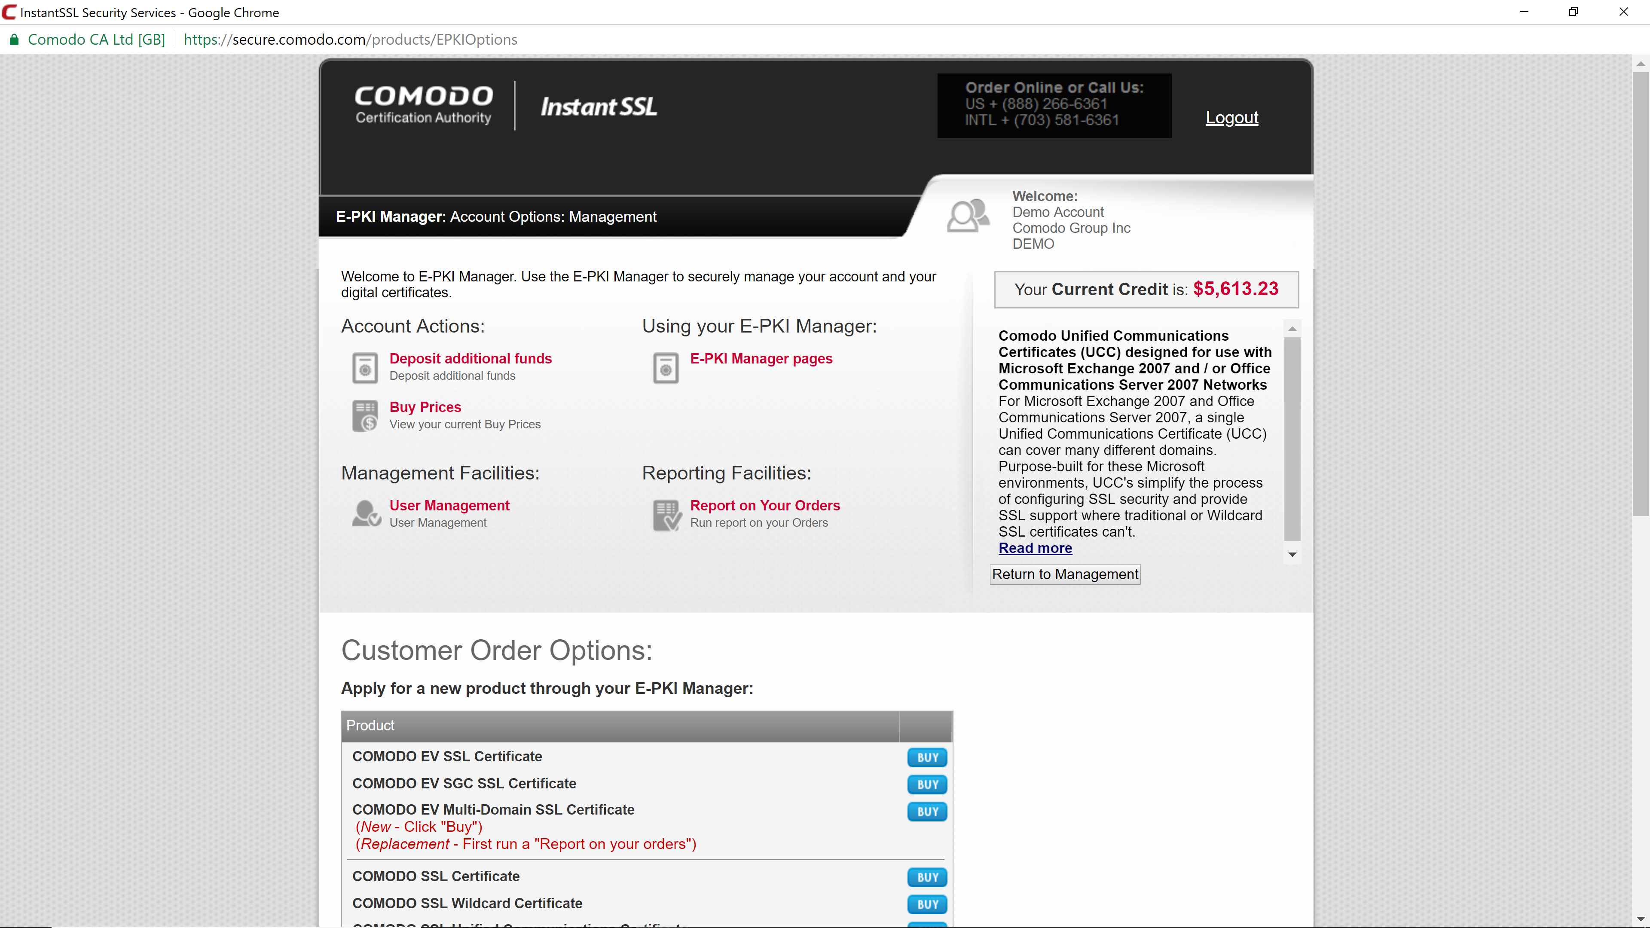Click 'New - Click Buy' note text
Screen dimensions: 1650x928
click(x=419, y=827)
